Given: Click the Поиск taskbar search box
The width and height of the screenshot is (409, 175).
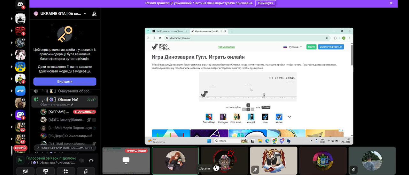Looking at the screenshot, I should (230, 141).
